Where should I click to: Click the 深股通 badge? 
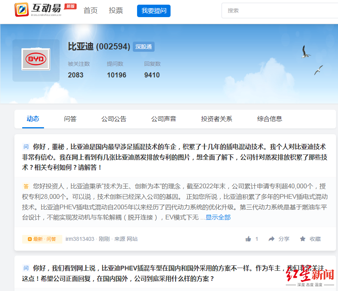144,47
